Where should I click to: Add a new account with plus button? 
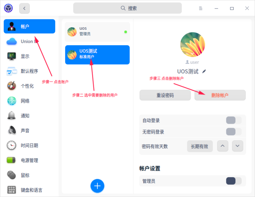97,186
